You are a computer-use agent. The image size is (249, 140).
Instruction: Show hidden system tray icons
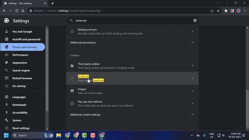click(192, 135)
